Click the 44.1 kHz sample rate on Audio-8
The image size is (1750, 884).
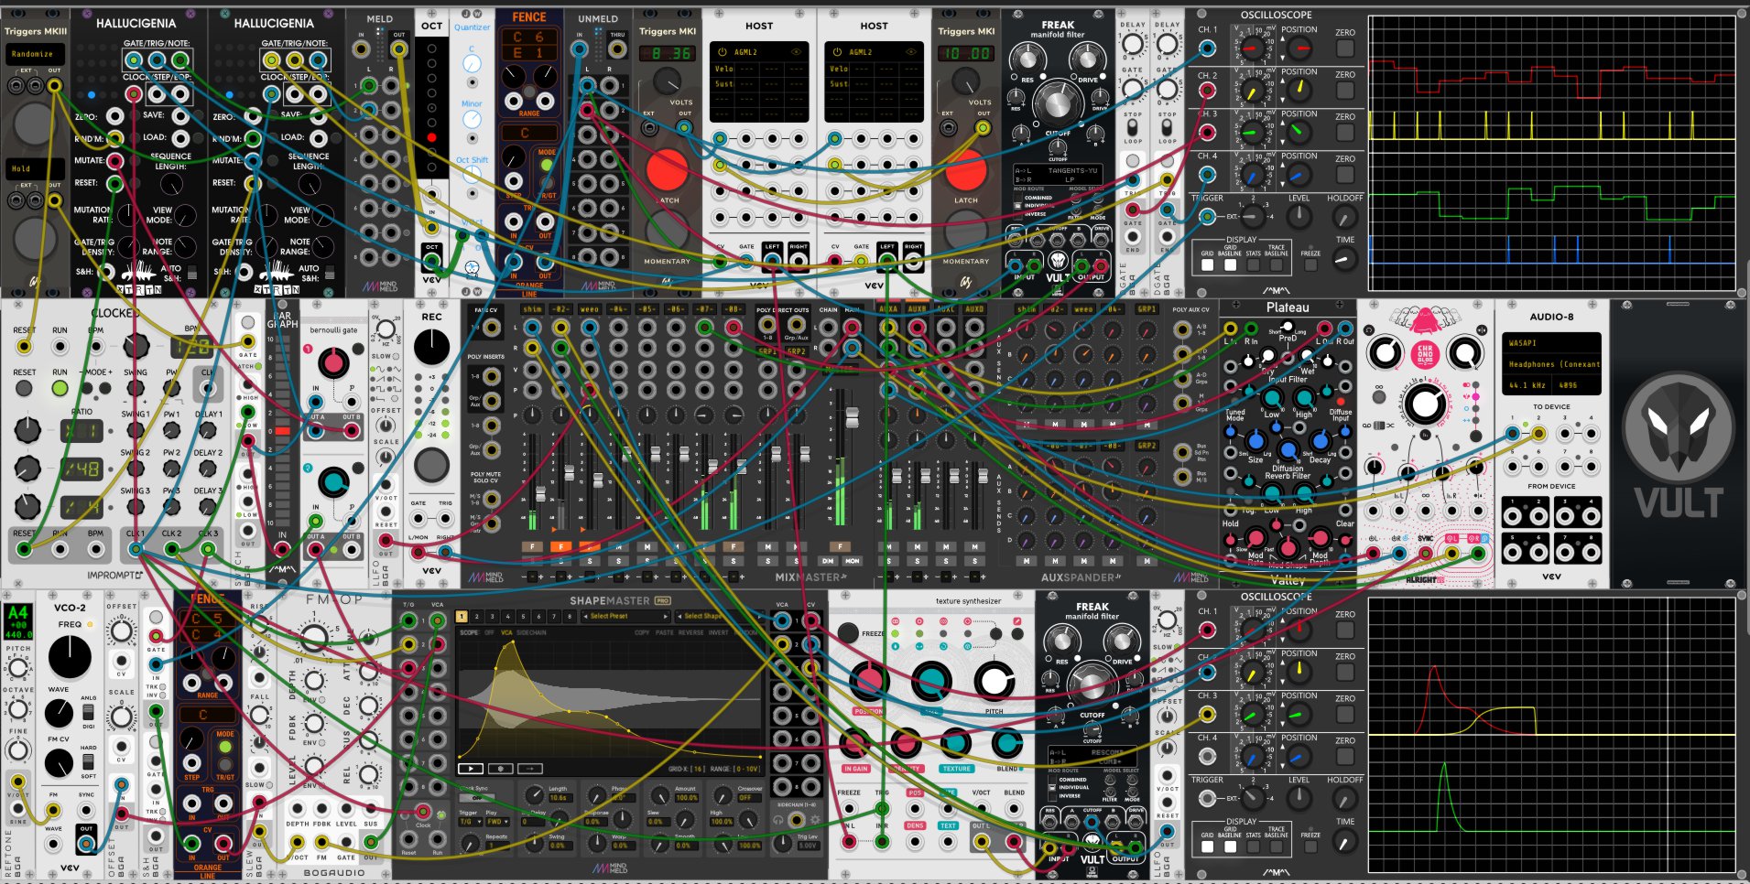(x=1526, y=386)
